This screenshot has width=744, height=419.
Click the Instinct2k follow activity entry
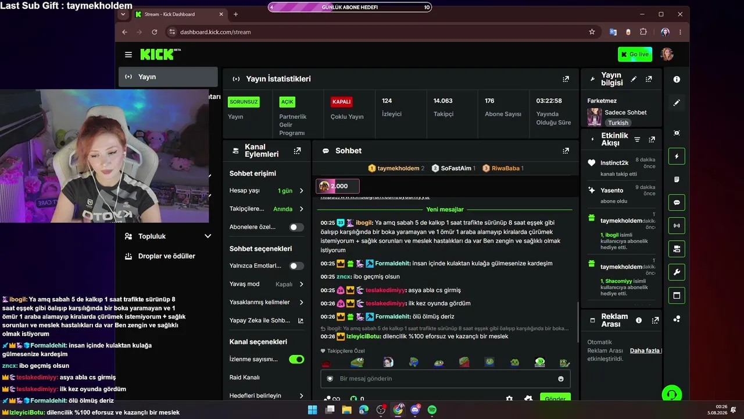tap(622, 166)
